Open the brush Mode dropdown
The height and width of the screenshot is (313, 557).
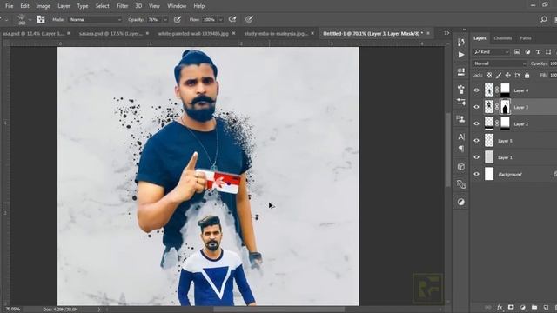pyautogui.click(x=95, y=19)
